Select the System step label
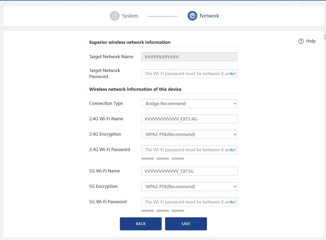 coord(130,16)
